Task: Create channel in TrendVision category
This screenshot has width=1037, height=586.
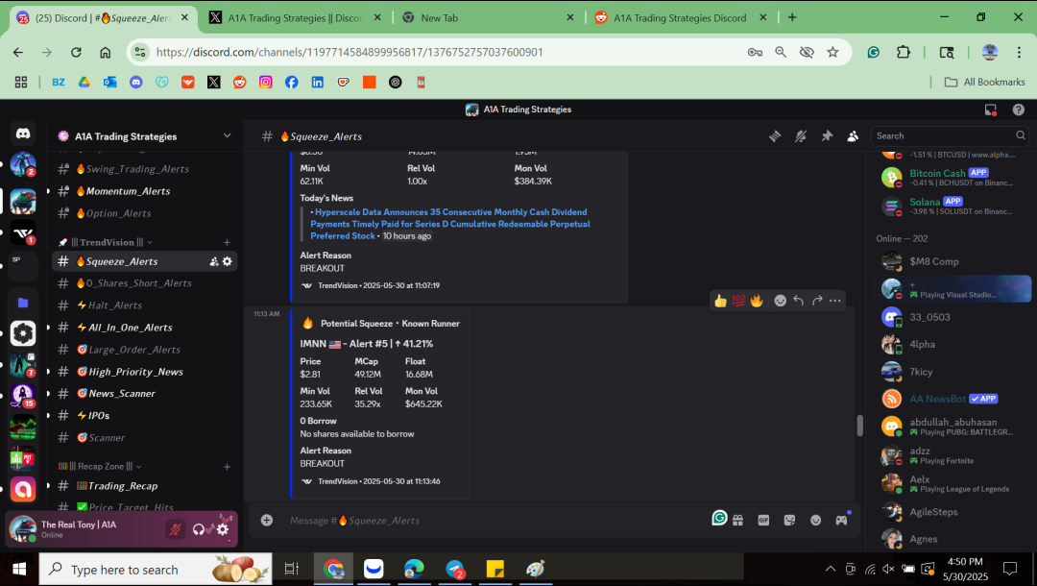Action: (227, 243)
